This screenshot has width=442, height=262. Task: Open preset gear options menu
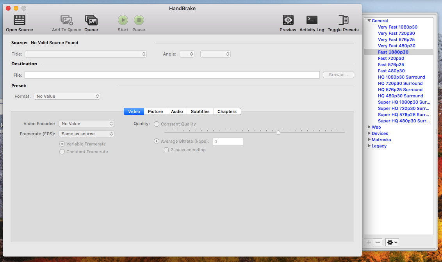392,242
